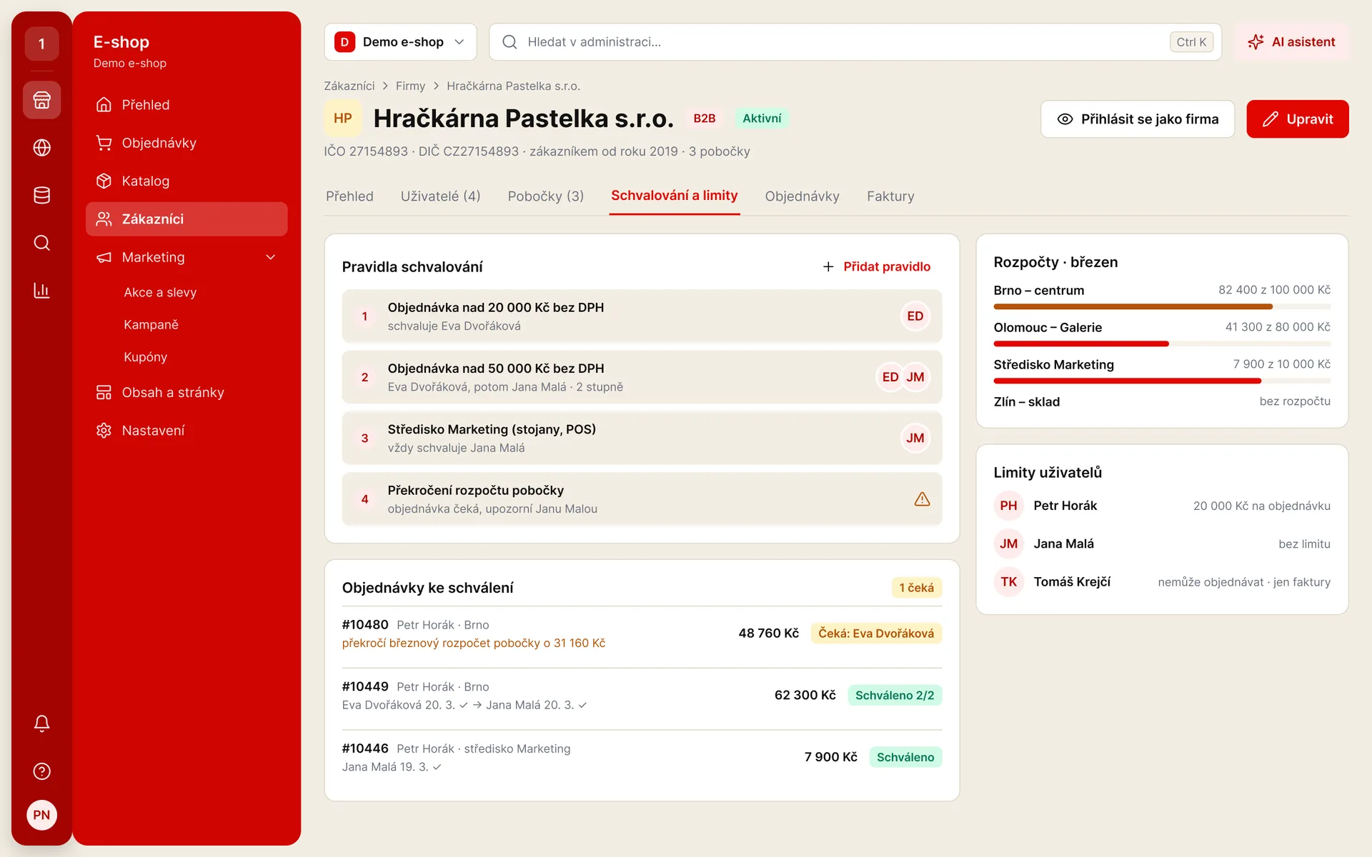
Task: Select workspace number 1 badge
Action: point(41,44)
